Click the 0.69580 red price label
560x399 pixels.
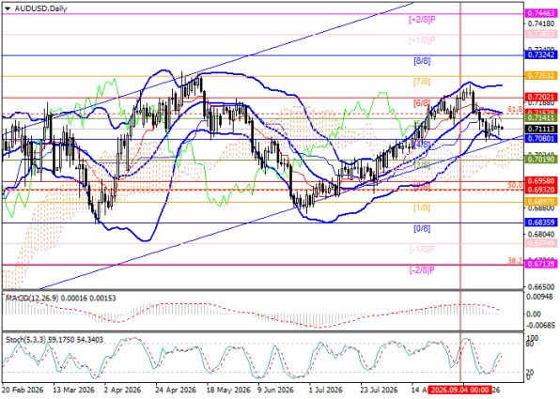pyautogui.click(x=540, y=180)
